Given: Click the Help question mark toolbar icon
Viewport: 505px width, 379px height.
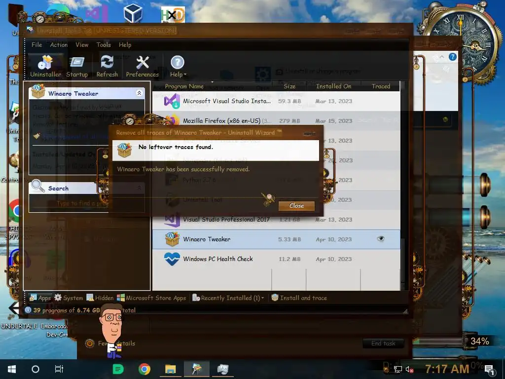Looking at the screenshot, I should pyautogui.click(x=177, y=63).
